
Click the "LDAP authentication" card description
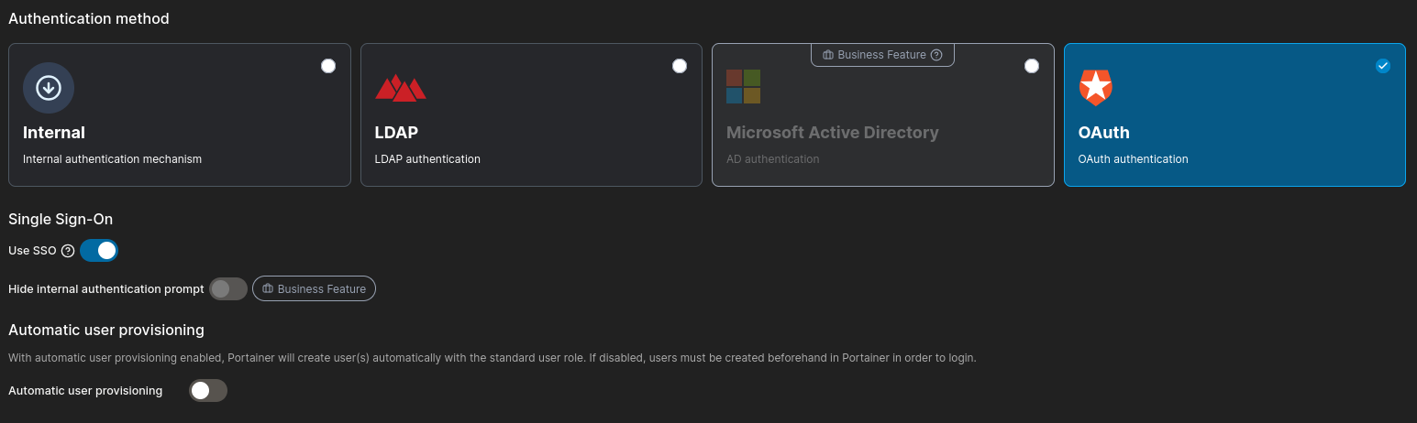pyautogui.click(x=427, y=159)
